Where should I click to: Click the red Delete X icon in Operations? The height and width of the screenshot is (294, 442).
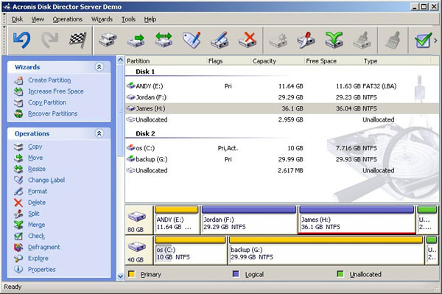coord(18,203)
